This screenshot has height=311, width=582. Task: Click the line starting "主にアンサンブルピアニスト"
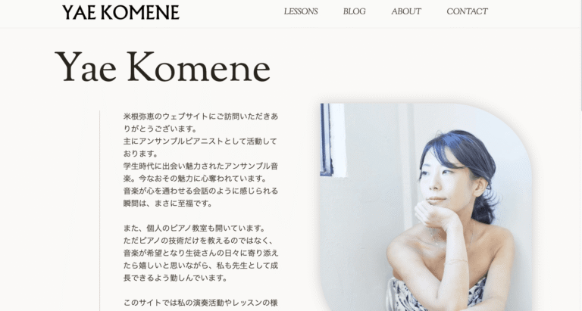[200, 142]
